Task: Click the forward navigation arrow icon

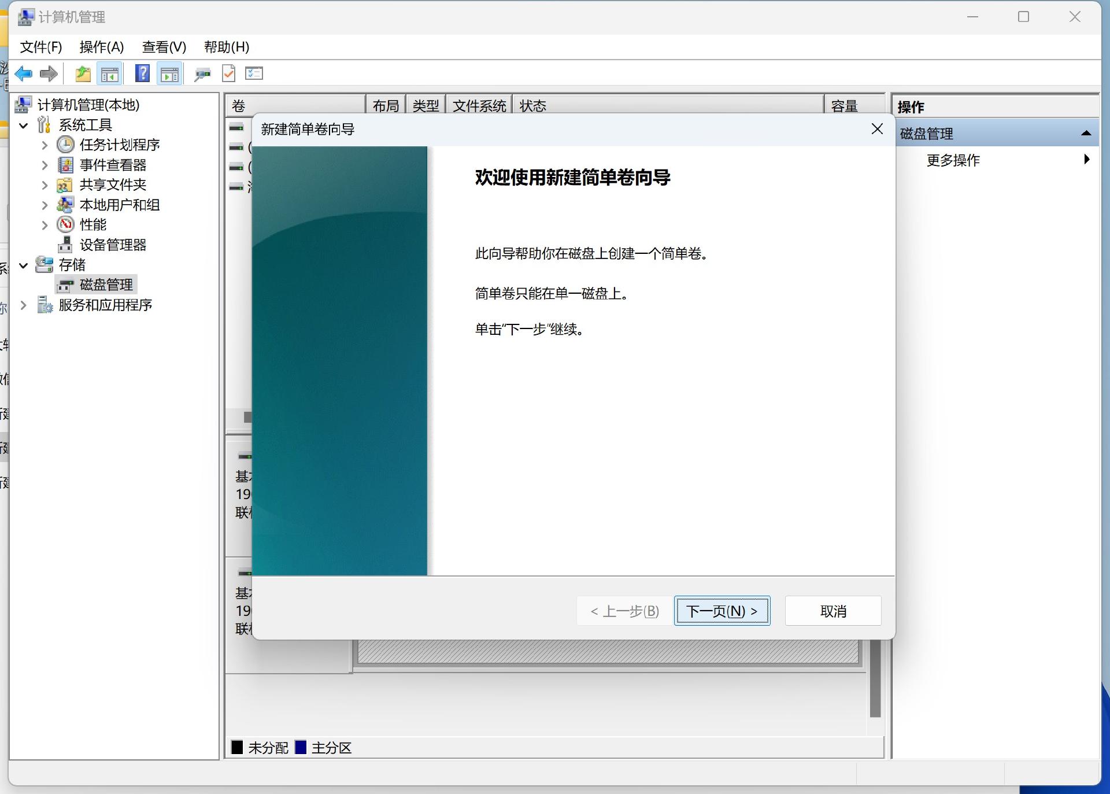Action: tap(49, 73)
